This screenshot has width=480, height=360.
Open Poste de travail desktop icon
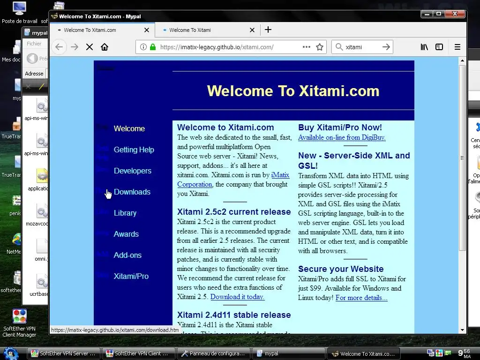tap(19, 13)
